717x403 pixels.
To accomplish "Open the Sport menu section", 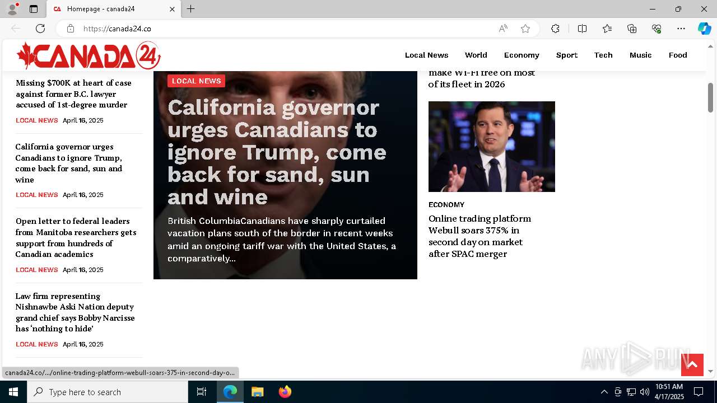I will click(x=566, y=55).
